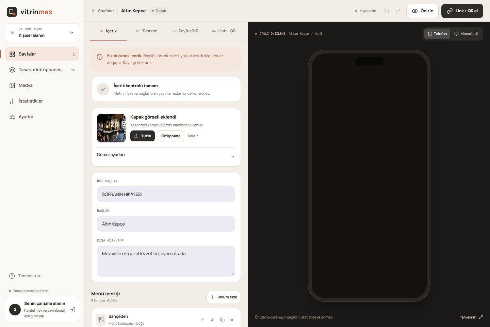Open fullscreen preview with Tam ekran
This screenshot has height=327, width=490.
471,317
